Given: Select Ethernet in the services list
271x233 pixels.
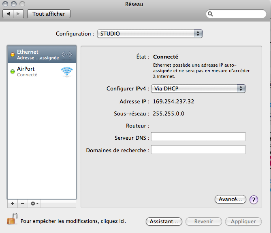Looking at the screenshot, I should tap(36, 55).
